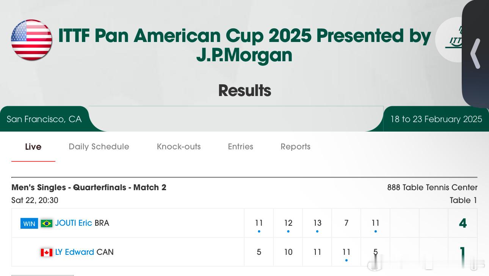
Task: Click the Men's Singles Quarterfinals Match 2 heading
Action: 89,188
